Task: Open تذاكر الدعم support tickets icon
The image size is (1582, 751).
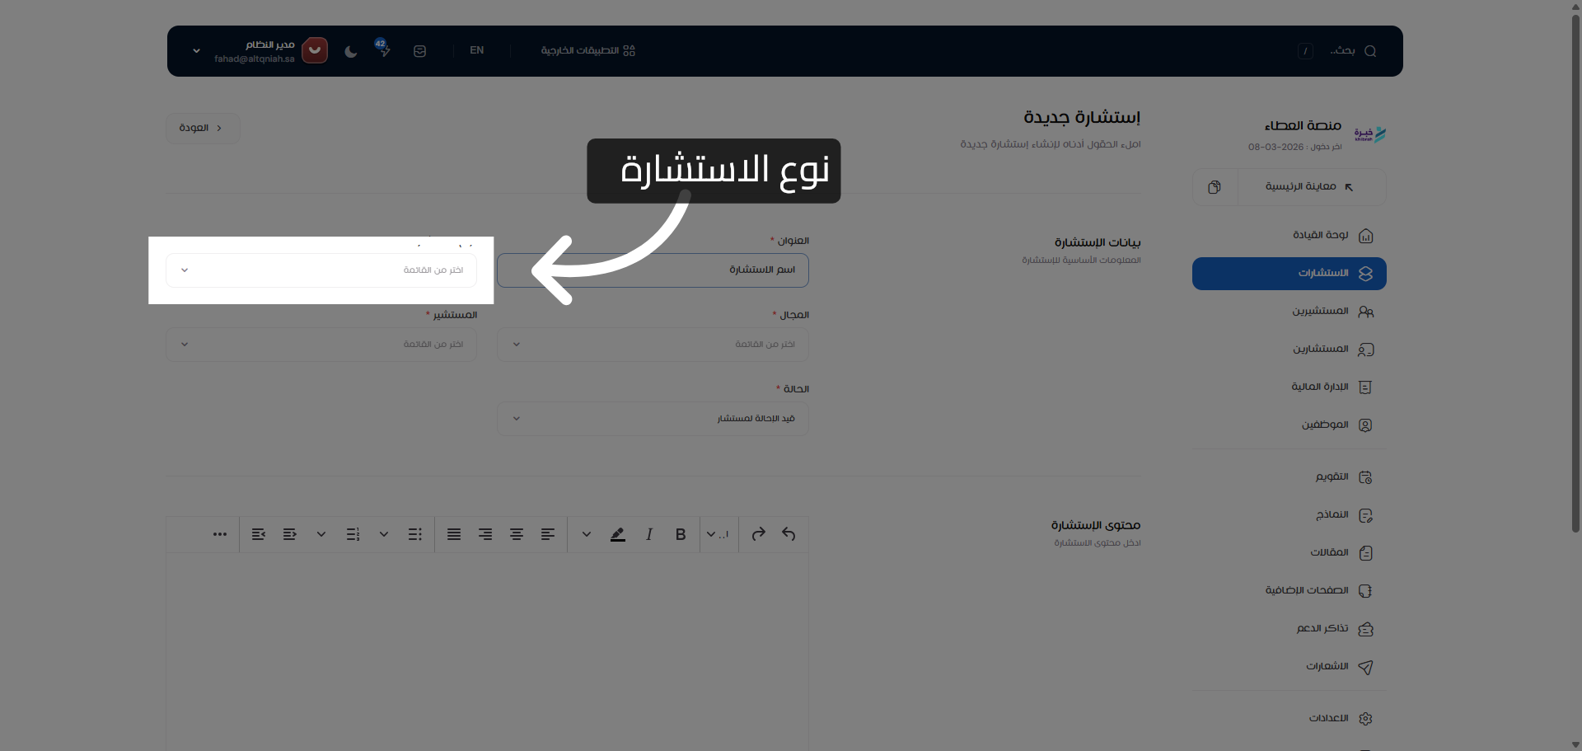Action: click(1367, 628)
